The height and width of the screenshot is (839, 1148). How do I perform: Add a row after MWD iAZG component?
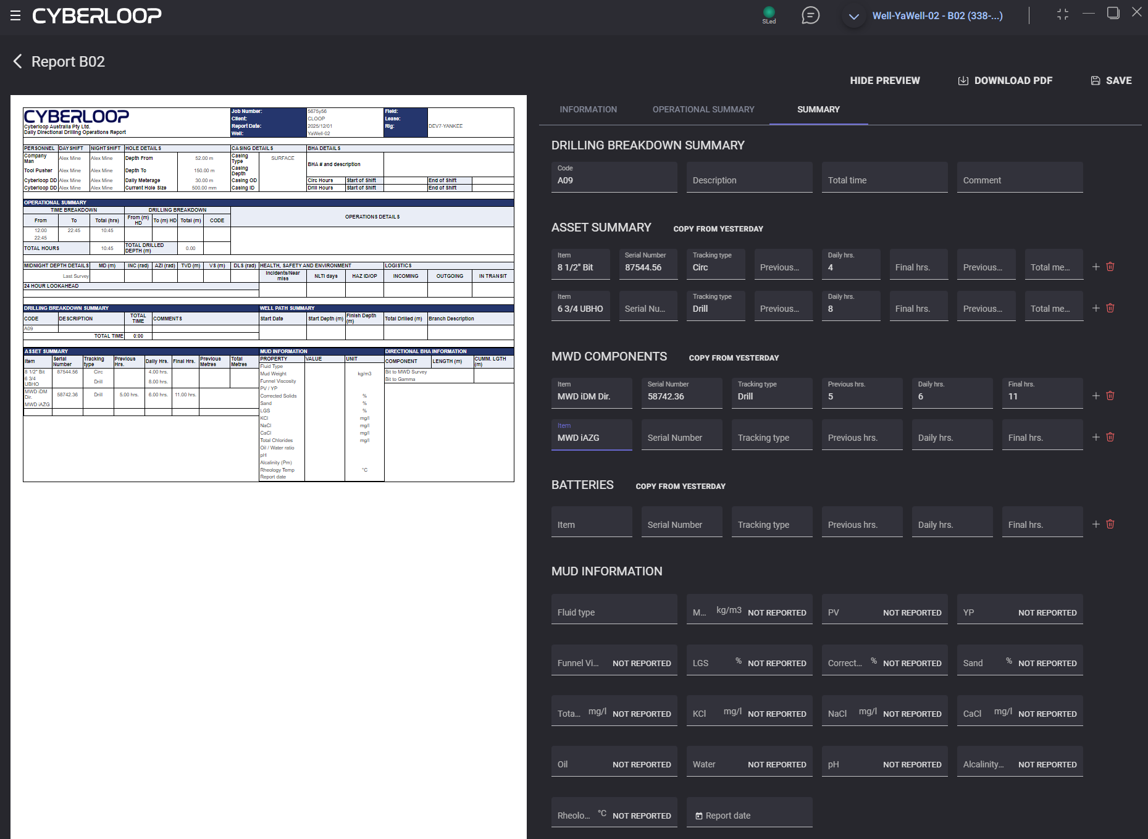(x=1096, y=437)
